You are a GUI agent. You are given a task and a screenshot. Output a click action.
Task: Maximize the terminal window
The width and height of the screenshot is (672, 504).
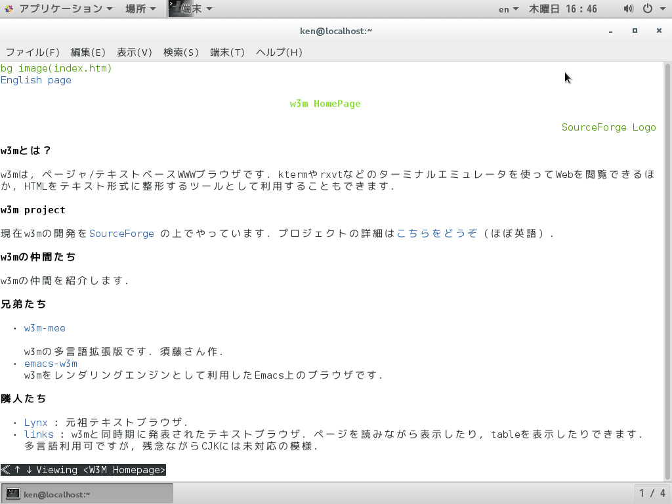tap(635, 31)
